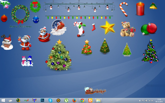Click the Santa sleigh with reindeer
Image resolution: width=165 pixels, height=103 pixels.
click(95, 91)
